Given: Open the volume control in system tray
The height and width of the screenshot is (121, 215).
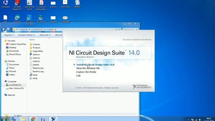Looking at the screenshot, I should point(200,120).
